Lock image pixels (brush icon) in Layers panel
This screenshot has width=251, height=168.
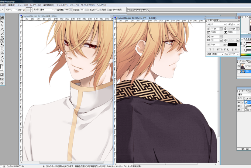pos(247,98)
